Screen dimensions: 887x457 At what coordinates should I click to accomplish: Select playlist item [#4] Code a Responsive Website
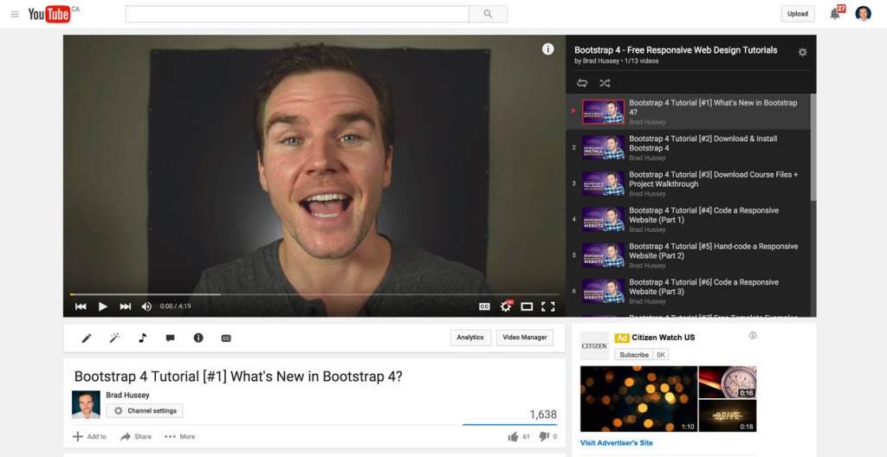pos(688,220)
